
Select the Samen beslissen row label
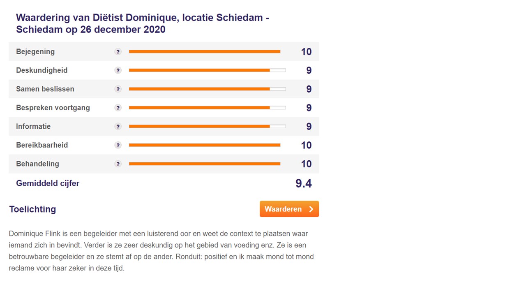(x=45, y=89)
